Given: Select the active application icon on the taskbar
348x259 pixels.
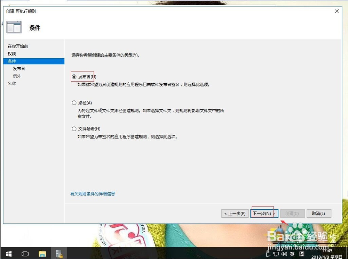Looking at the screenshot, I should (x=59, y=253).
